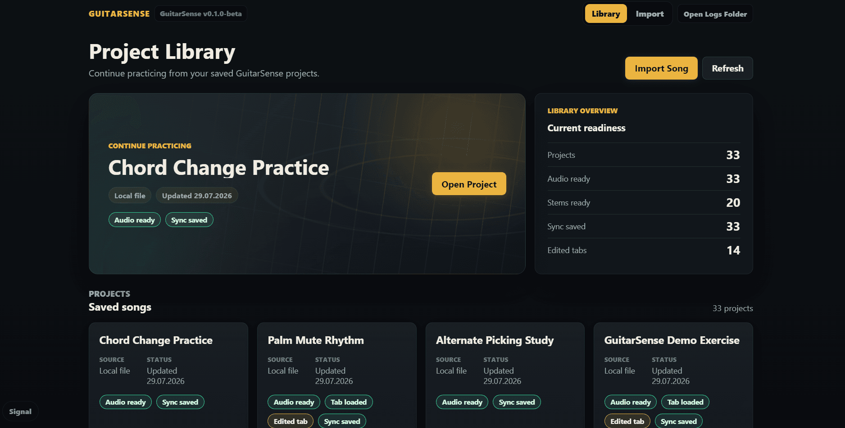This screenshot has height=428, width=845.
Task: Click the Chord Change Practice featured title
Action: tap(218, 168)
